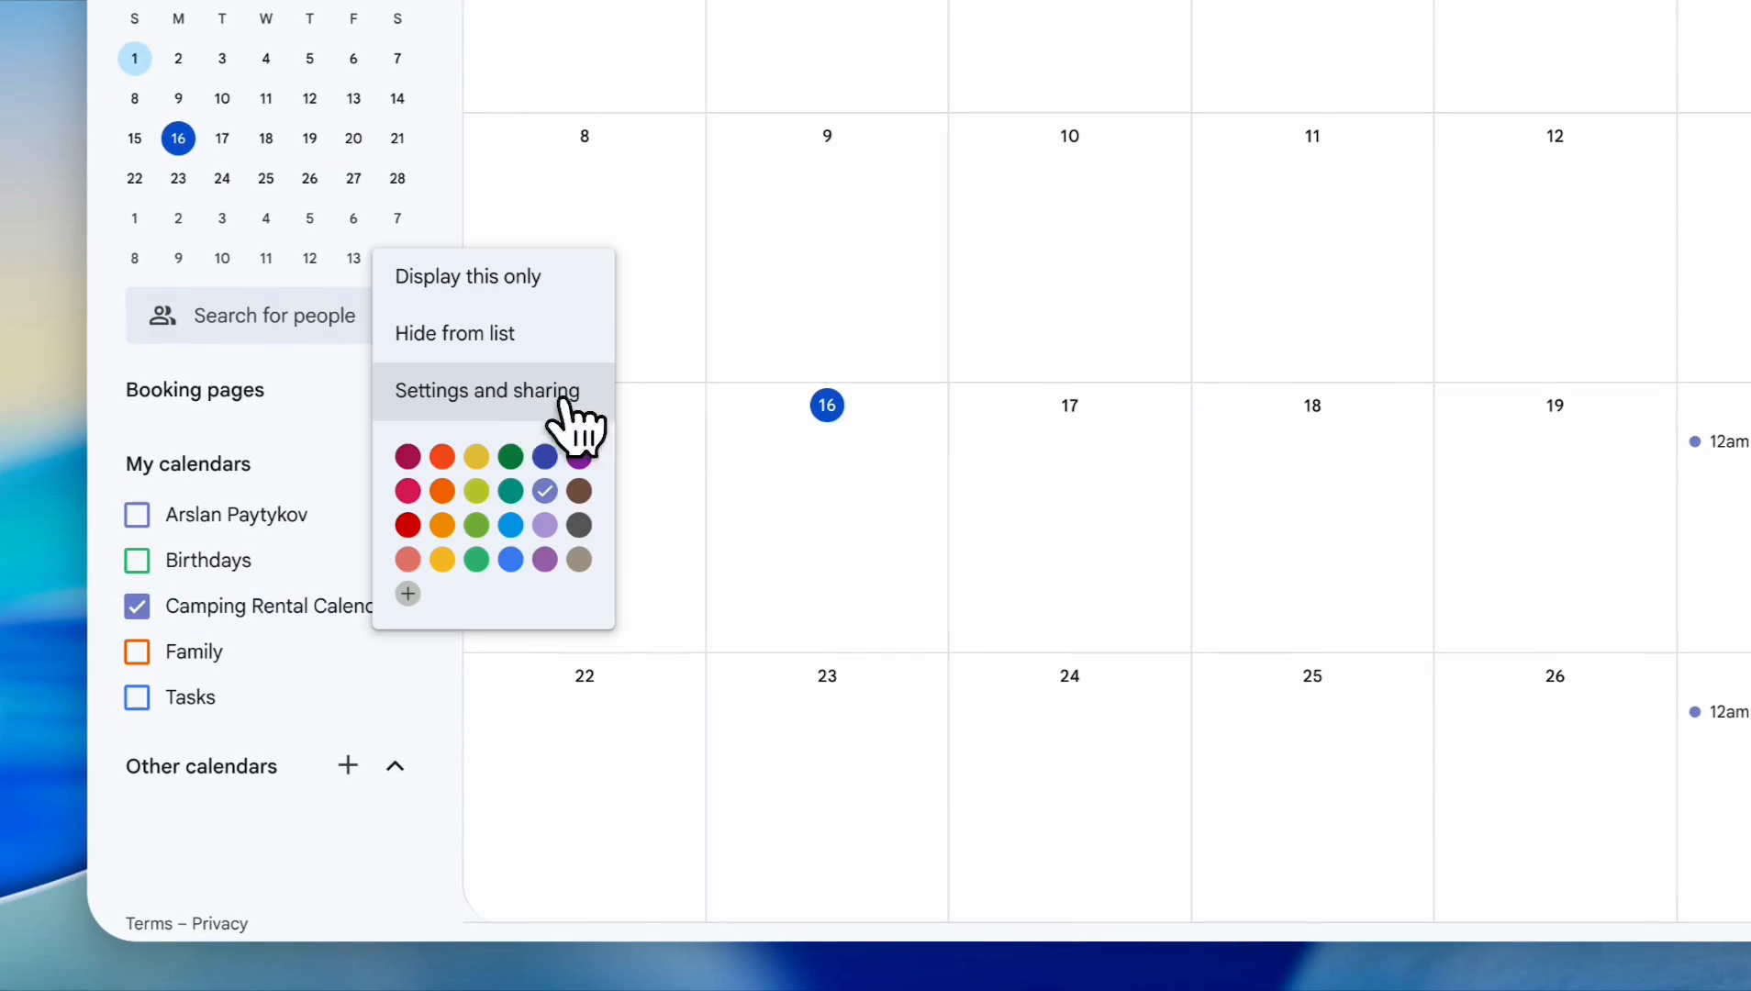The height and width of the screenshot is (991, 1751).
Task: Select the dark blue Blueberry swatch in the top row
Action: (545, 456)
